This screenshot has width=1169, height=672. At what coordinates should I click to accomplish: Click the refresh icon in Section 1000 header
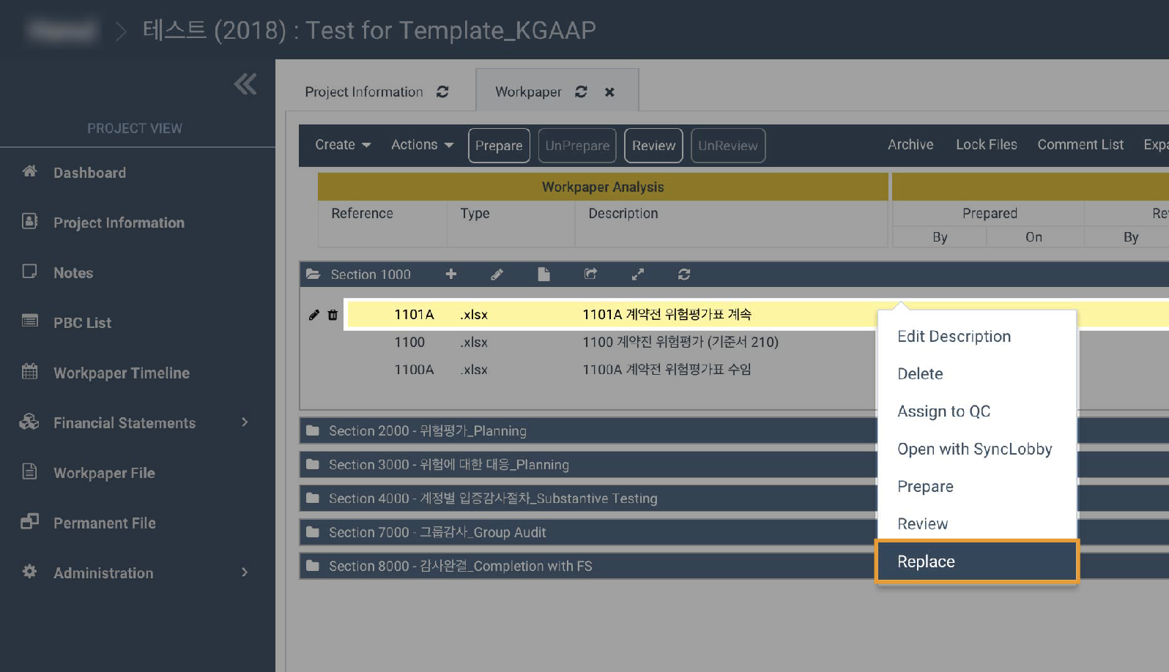[x=684, y=274]
